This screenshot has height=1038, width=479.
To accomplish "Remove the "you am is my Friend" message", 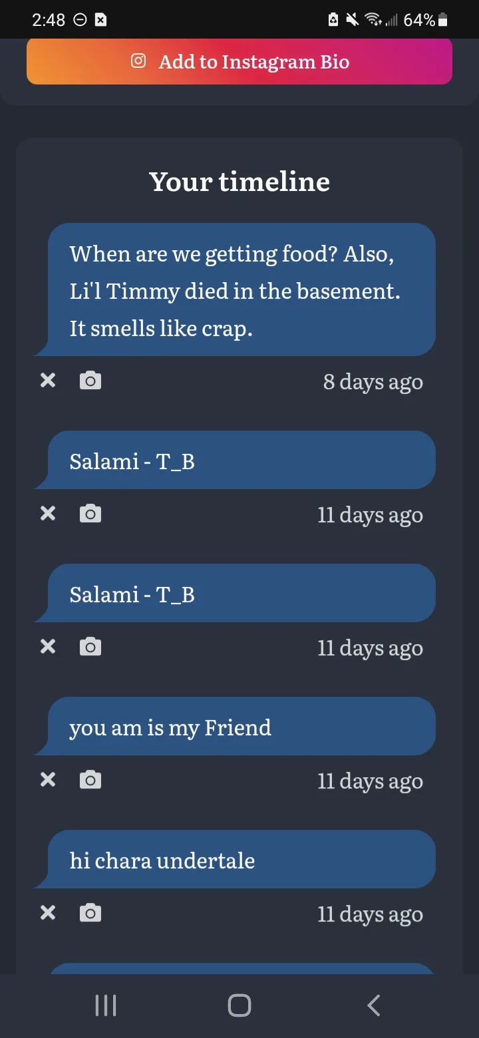I will tap(48, 780).
